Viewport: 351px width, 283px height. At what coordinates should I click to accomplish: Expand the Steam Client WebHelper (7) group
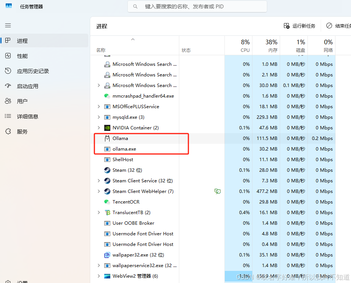pyautogui.click(x=99, y=191)
